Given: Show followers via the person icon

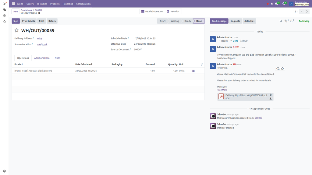Looking at the screenshot, I should (291, 21).
